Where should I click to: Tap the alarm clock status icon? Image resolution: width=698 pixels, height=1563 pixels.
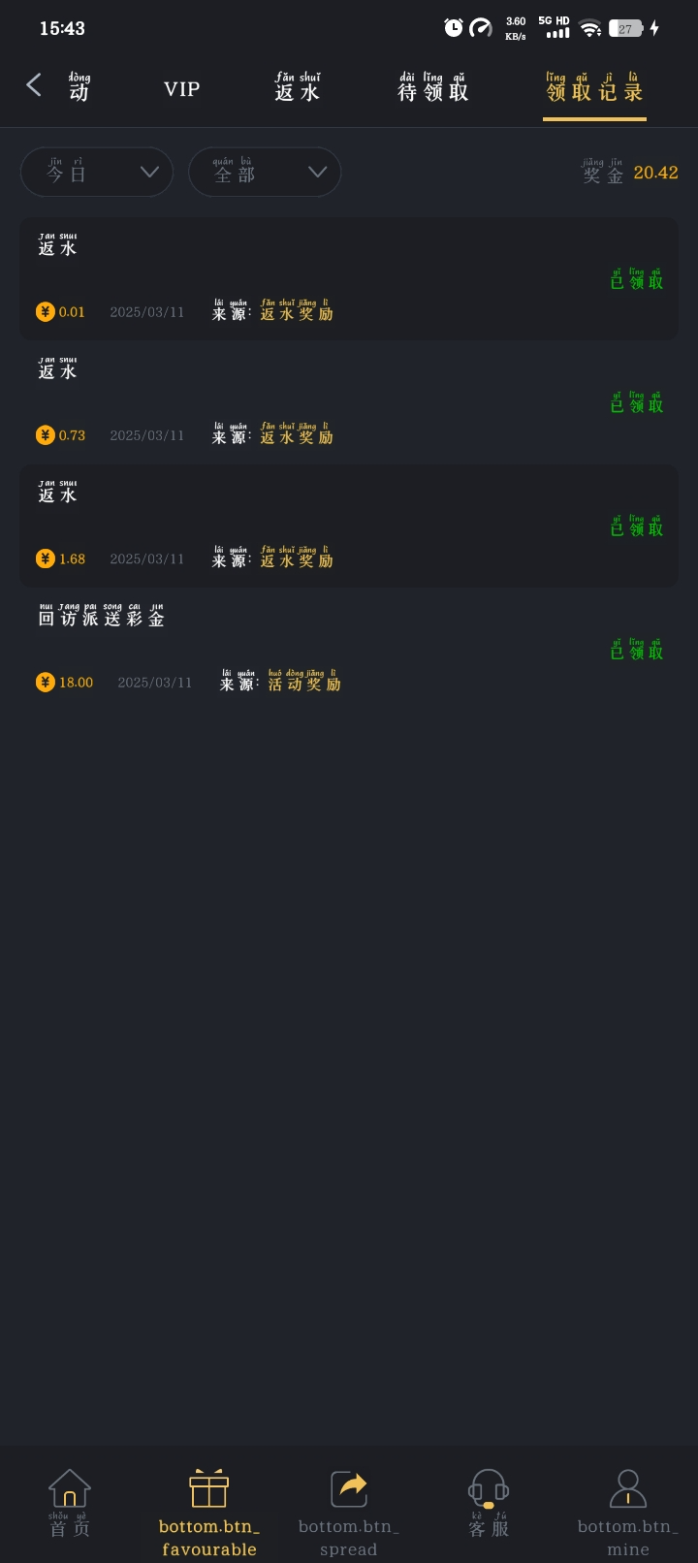click(453, 28)
